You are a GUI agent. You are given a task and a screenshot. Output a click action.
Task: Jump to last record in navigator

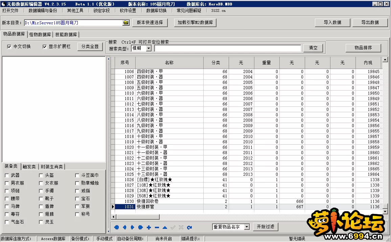pyautogui.click(x=141, y=227)
